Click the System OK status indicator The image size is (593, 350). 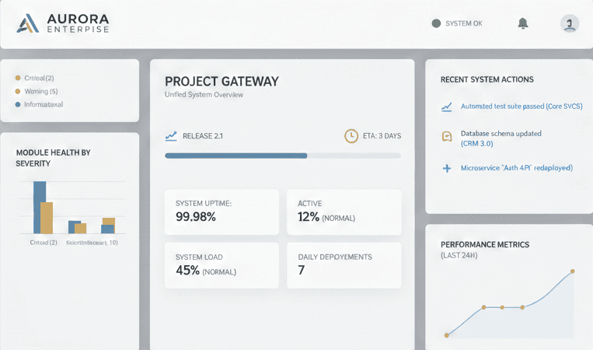coord(457,23)
